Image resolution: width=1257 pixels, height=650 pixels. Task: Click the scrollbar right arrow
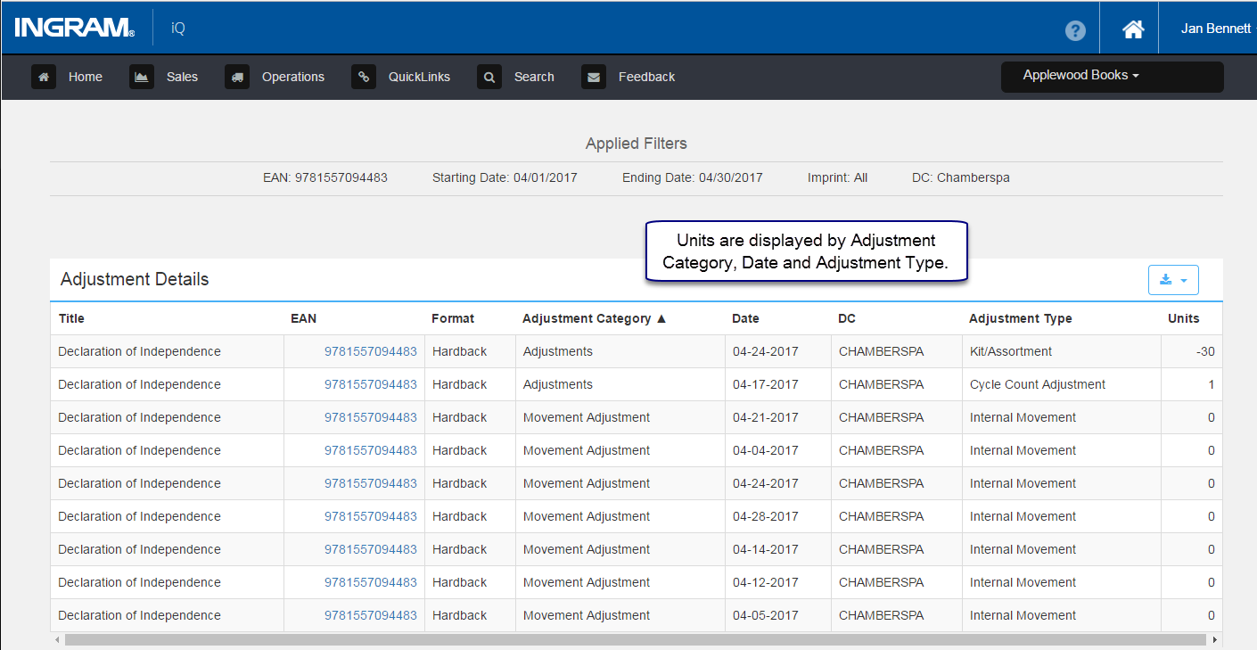click(x=1214, y=640)
